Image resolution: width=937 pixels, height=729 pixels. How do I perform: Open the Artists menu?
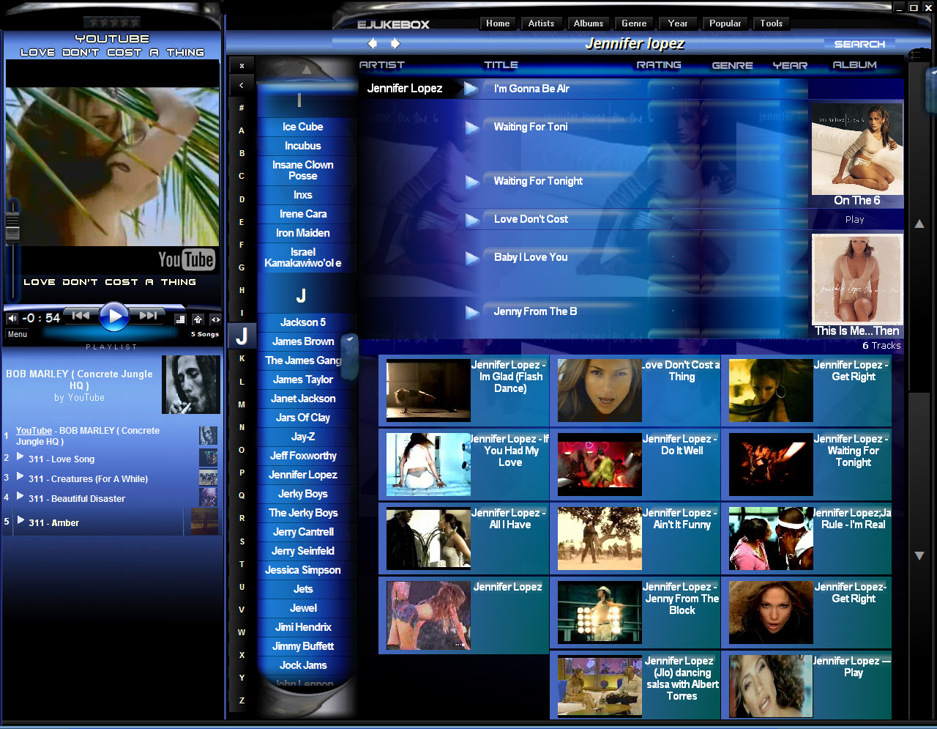pos(542,23)
